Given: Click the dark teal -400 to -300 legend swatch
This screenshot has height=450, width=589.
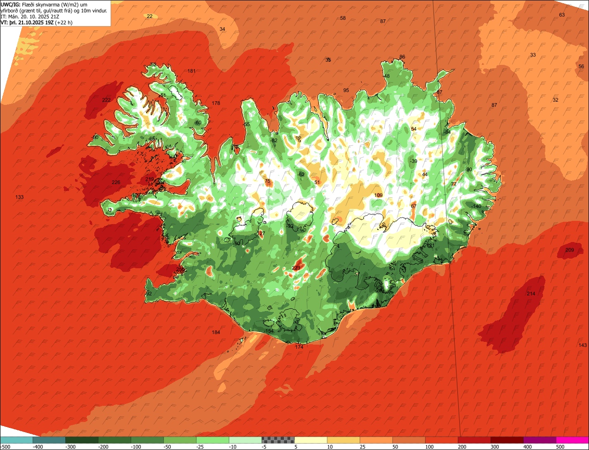Looking at the screenshot, I should (49, 439).
